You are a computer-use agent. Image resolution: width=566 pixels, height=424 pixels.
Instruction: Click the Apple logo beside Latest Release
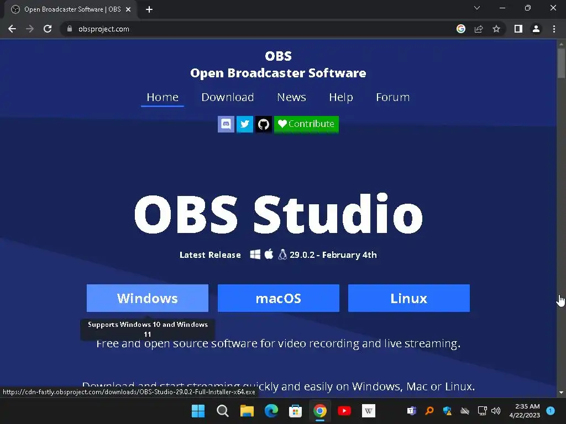click(269, 254)
